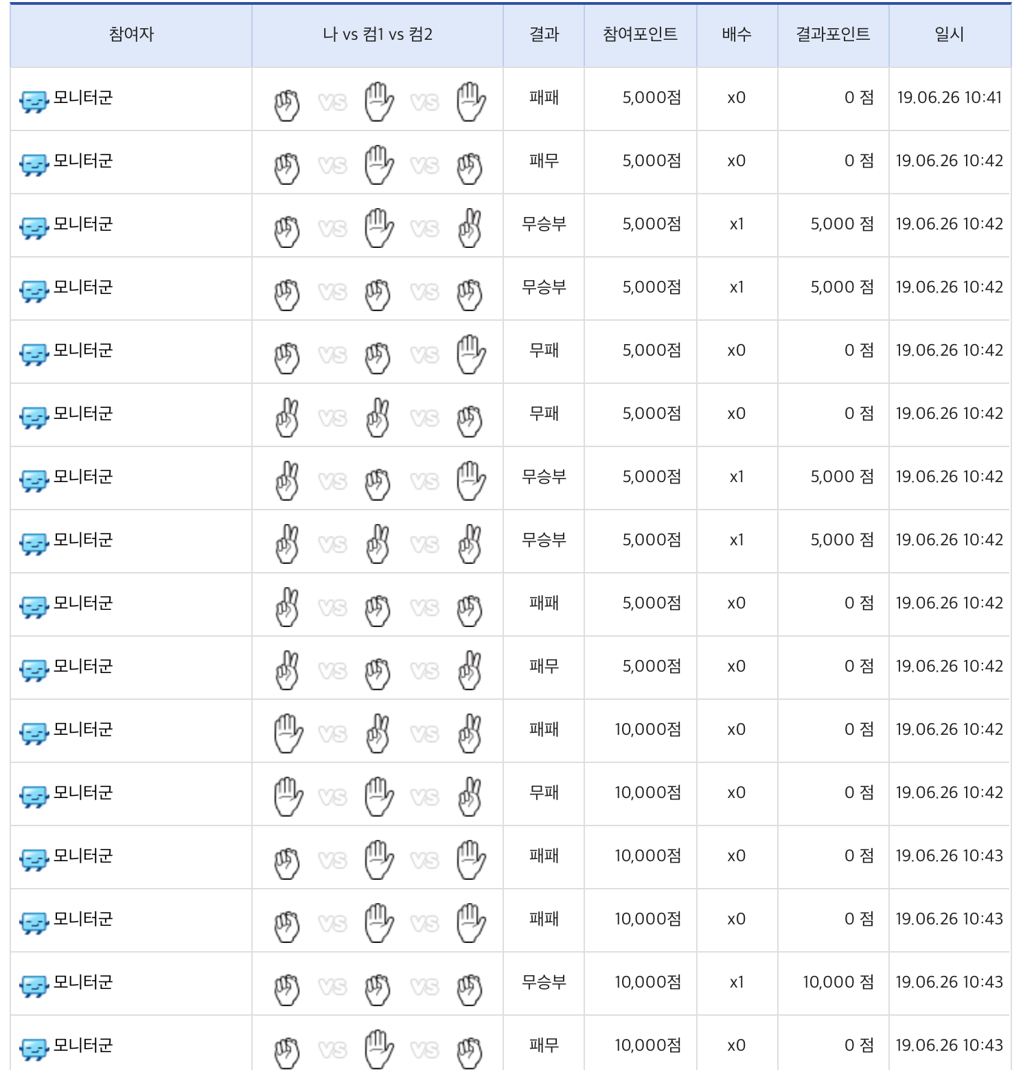
Task: Click the 배수 column header
Action: pyautogui.click(x=737, y=34)
